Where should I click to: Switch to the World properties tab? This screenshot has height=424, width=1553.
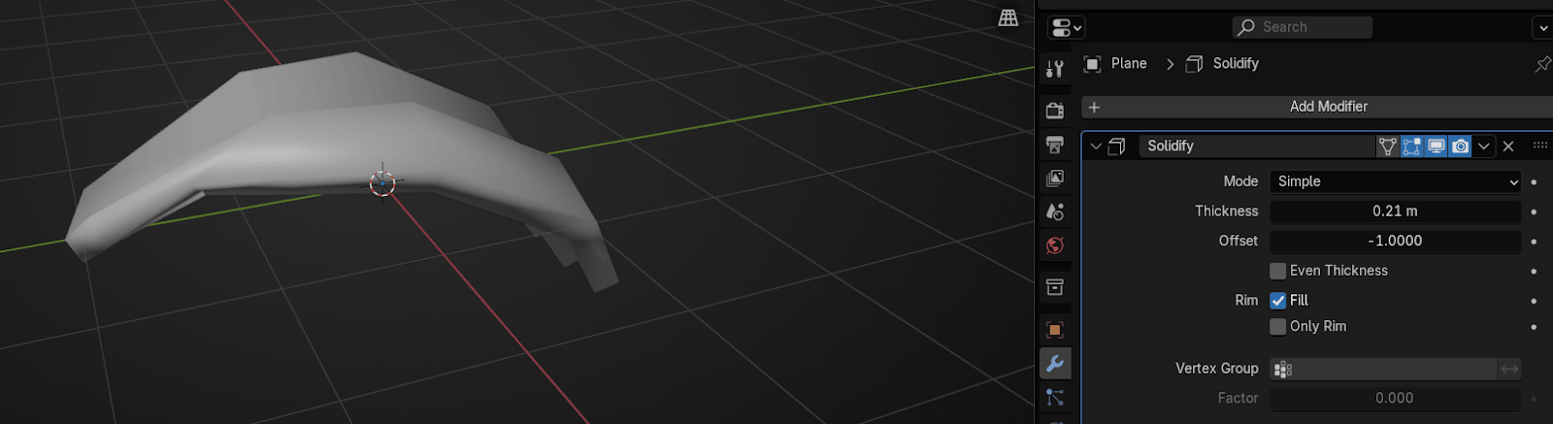pyautogui.click(x=1055, y=245)
